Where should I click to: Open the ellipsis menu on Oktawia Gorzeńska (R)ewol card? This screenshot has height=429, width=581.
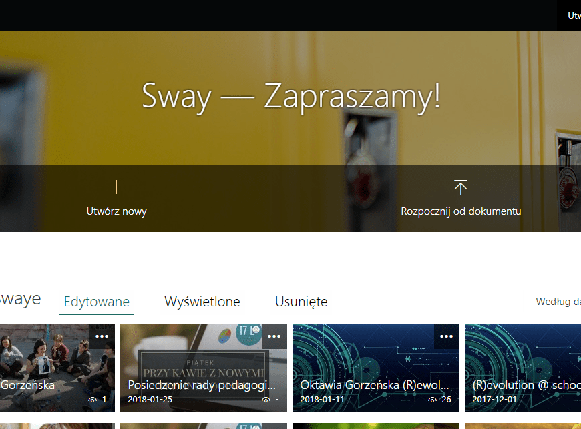point(446,336)
